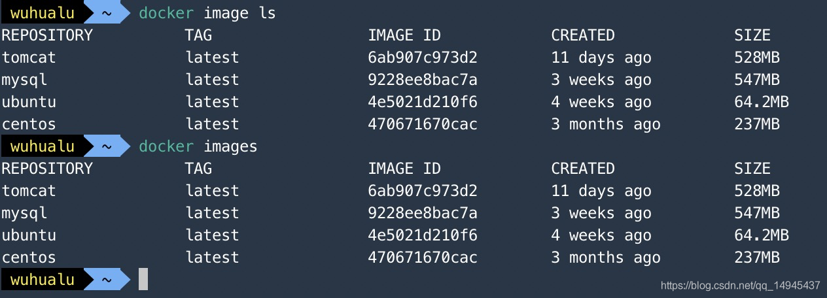The width and height of the screenshot is (827, 298).
Task: Click the 'docker images' command text
Action: point(198,146)
